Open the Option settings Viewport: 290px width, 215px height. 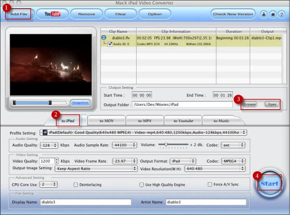click(x=154, y=14)
